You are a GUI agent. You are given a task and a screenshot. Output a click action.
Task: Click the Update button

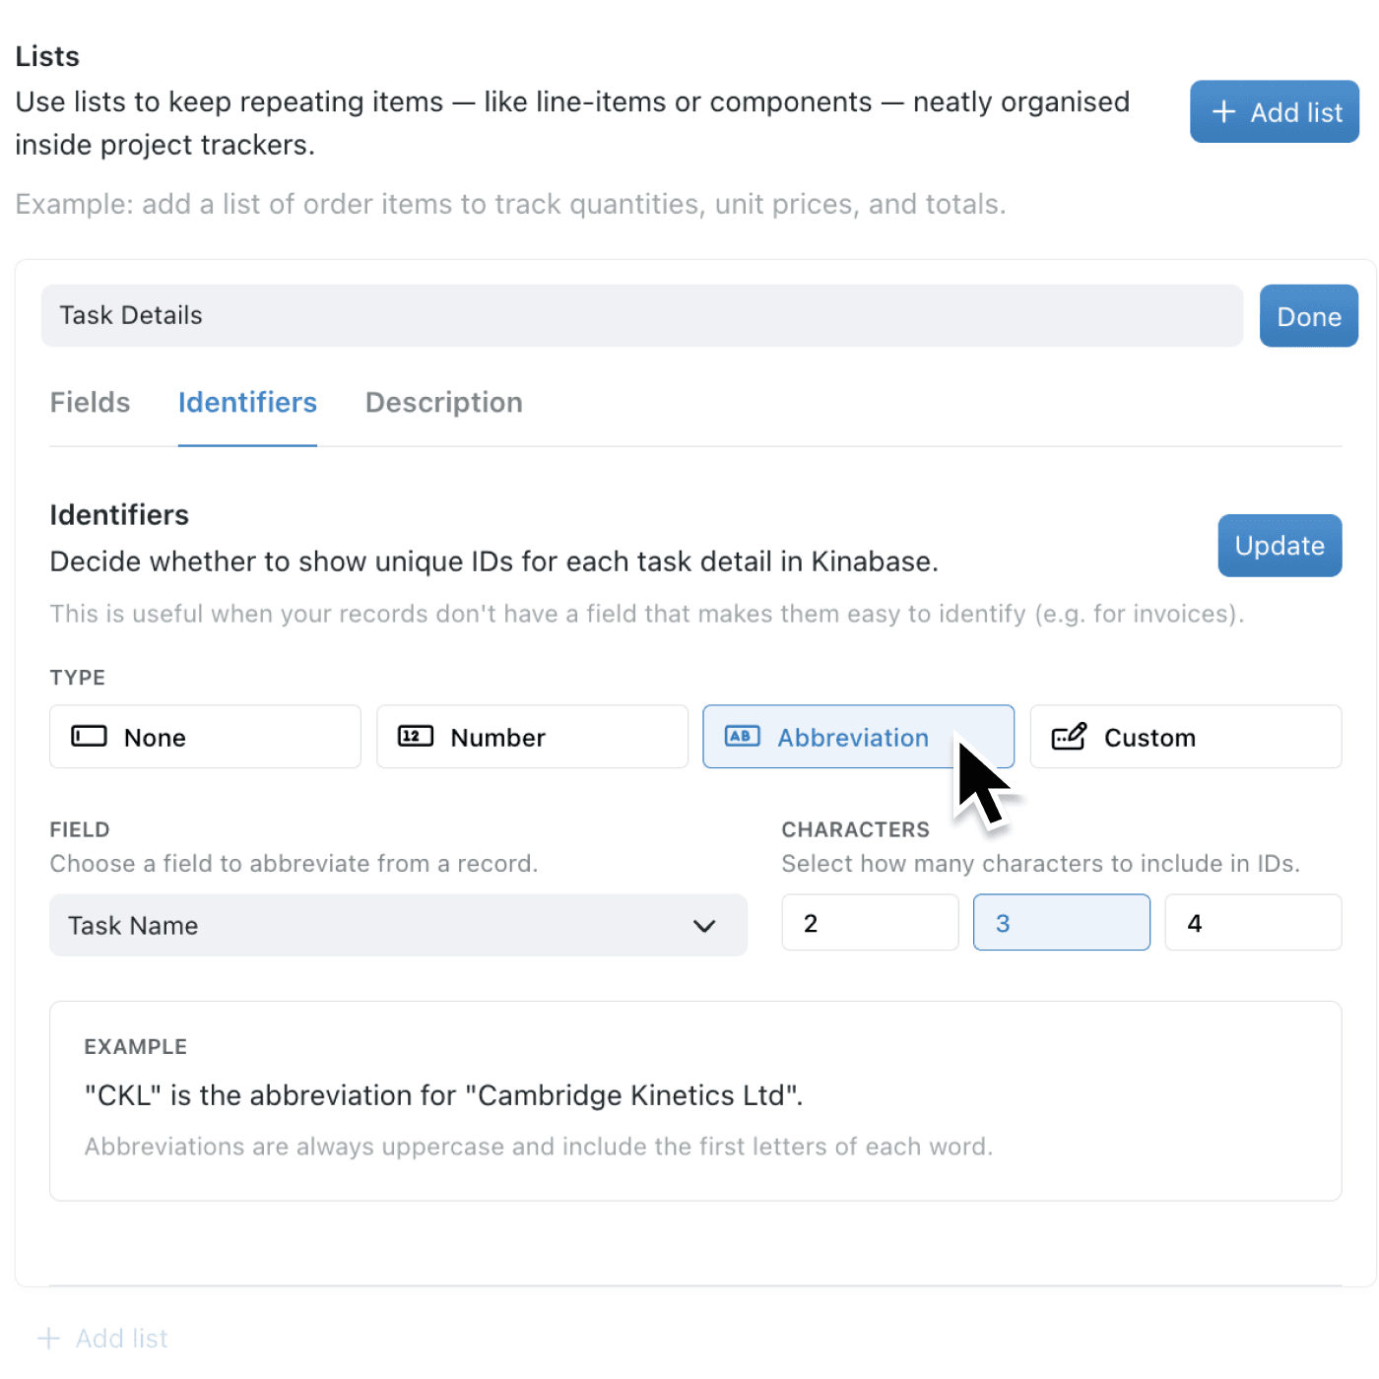[x=1280, y=546]
